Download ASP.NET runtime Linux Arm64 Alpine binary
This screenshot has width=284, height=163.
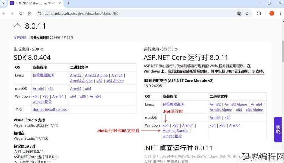pyautogui.click(x=221, y=110)
